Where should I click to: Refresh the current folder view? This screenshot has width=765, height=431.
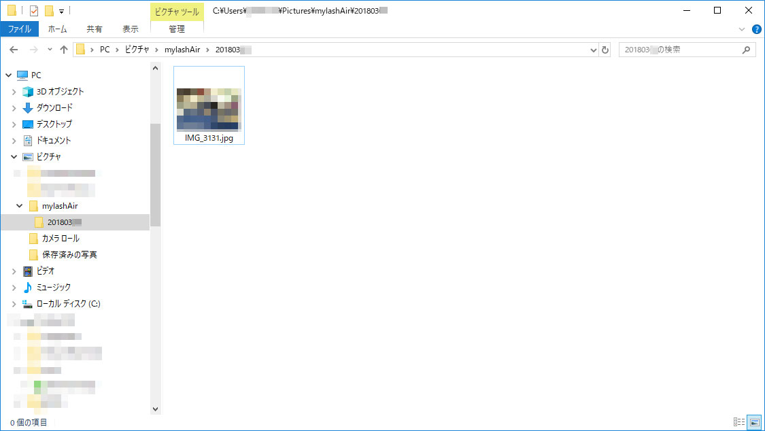(x=605, y=50)
